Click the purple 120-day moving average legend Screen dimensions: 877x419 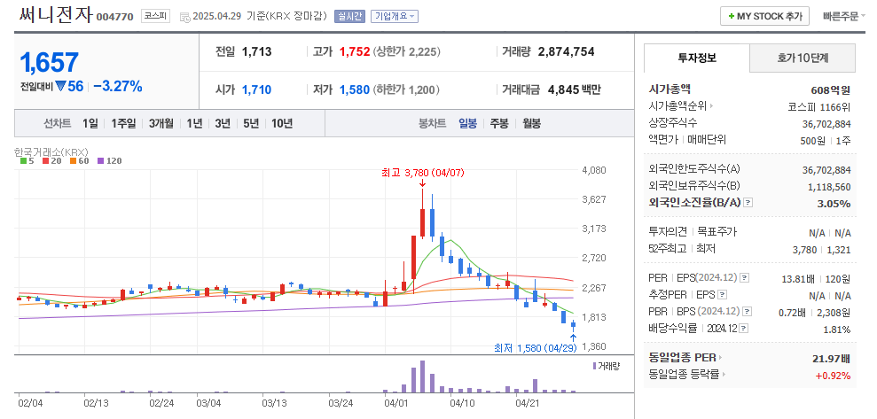(x=110, y=161)
